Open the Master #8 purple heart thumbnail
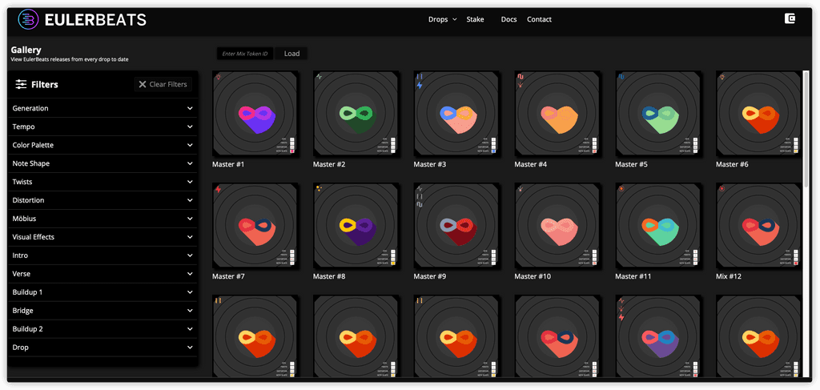 [x=356, y=225]
